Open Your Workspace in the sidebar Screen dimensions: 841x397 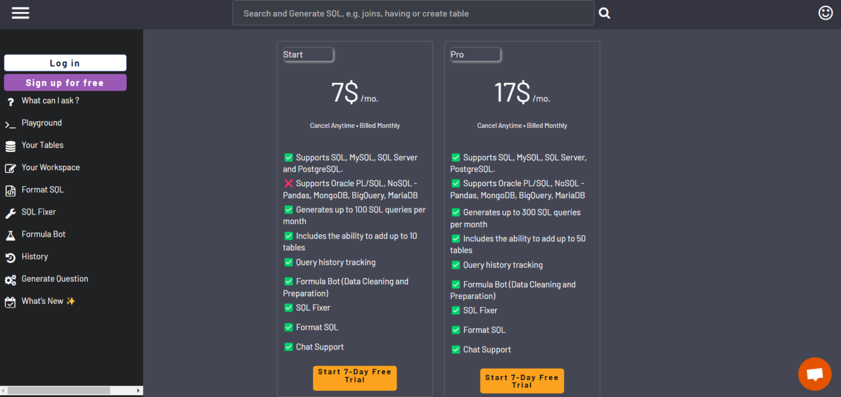pos(50,168)
